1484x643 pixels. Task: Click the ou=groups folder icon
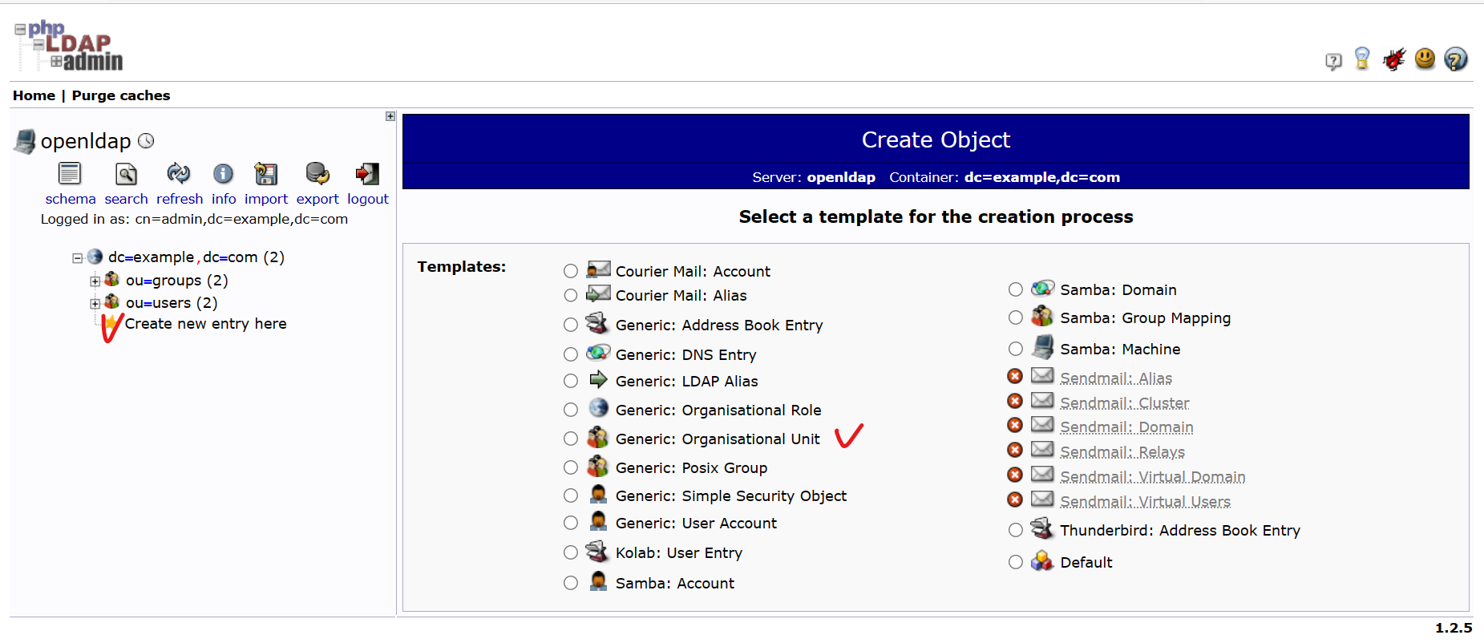point(112,279)
